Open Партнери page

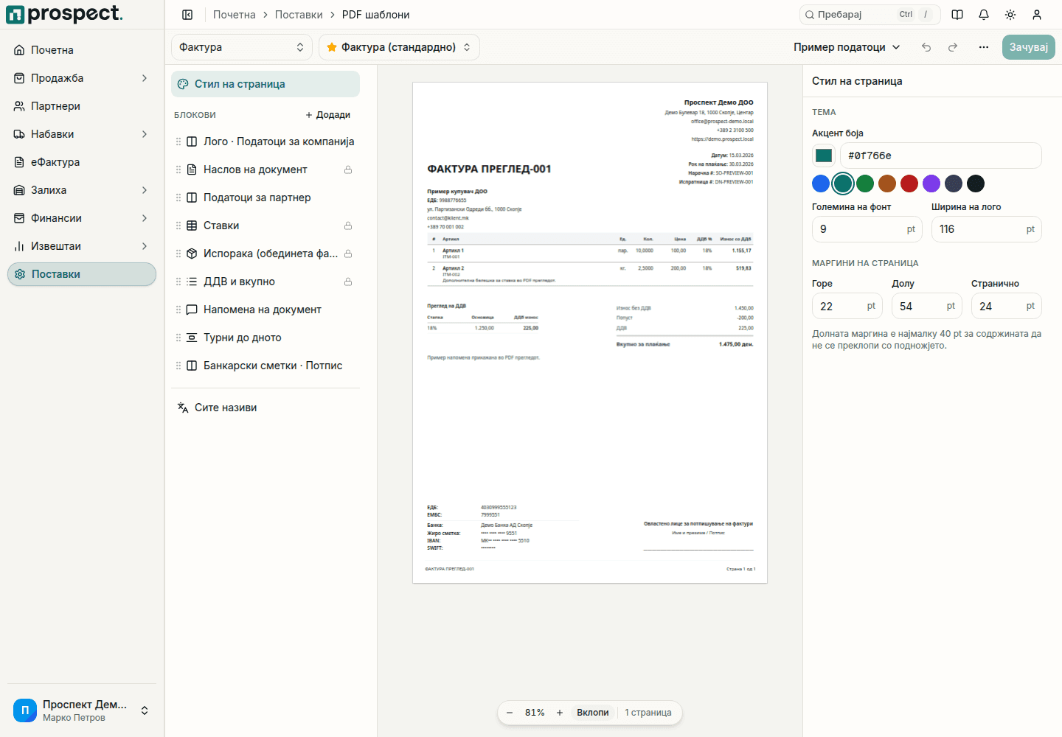pos(82,106)
